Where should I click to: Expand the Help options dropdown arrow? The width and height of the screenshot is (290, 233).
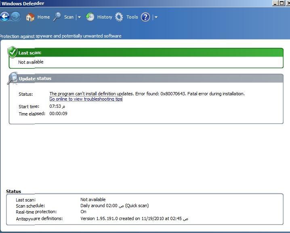click(x=156, y=17)
